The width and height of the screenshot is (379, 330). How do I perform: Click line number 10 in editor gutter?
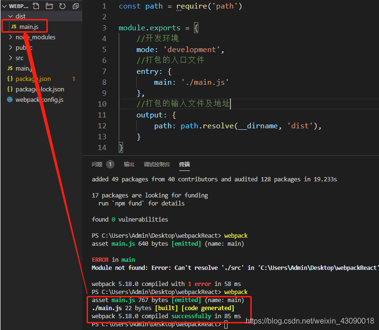click(x=102, y=104)
